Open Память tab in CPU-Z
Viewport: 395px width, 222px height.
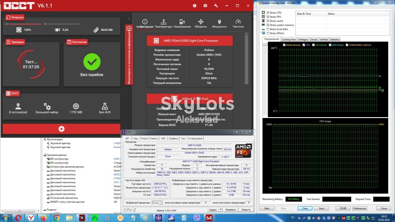click(x=154, y=138)
